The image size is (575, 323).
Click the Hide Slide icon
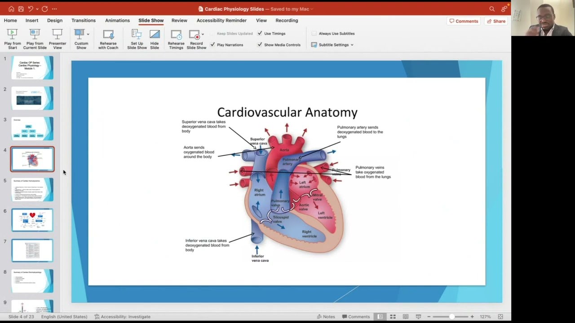(155, 34)
